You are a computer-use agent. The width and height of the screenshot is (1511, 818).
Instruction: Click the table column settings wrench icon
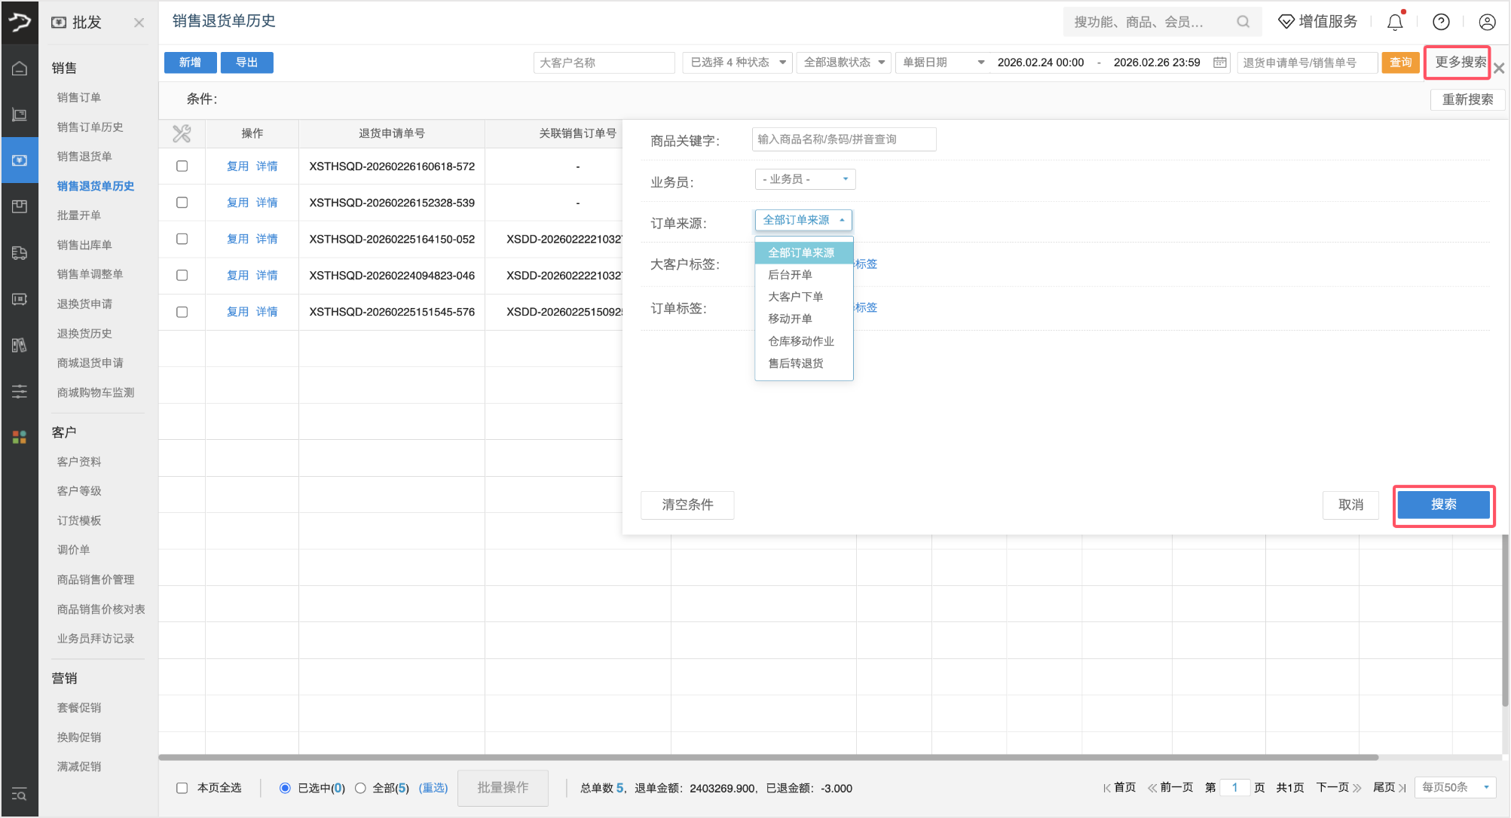(x=182, y=134)
